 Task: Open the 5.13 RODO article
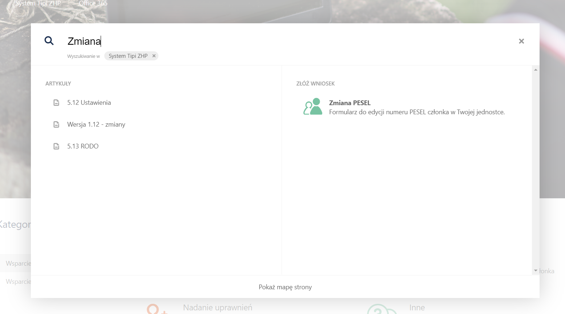pos(83,146)
